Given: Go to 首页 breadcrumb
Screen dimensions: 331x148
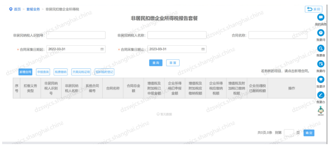Looking at the screenshot, I should tap(17, 9).
